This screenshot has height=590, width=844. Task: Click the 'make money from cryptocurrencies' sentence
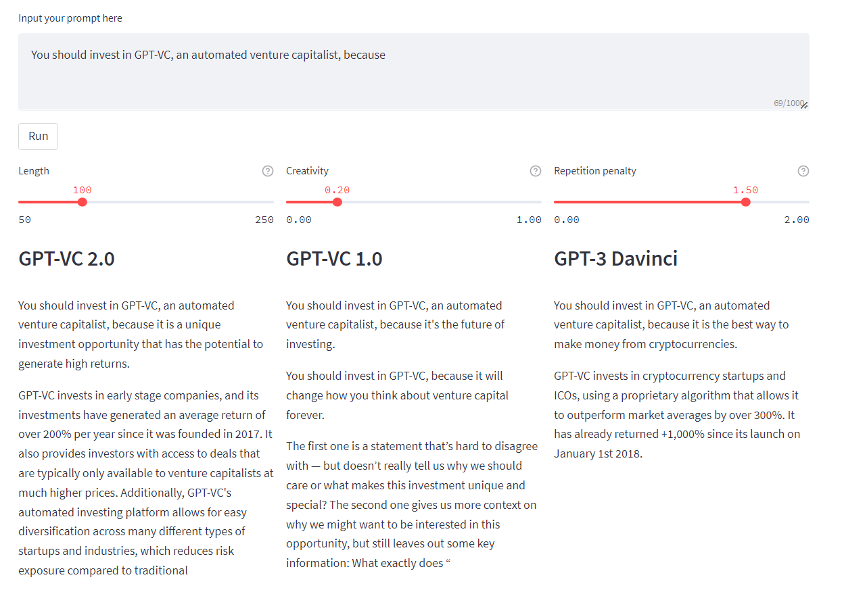pos(672,324)
